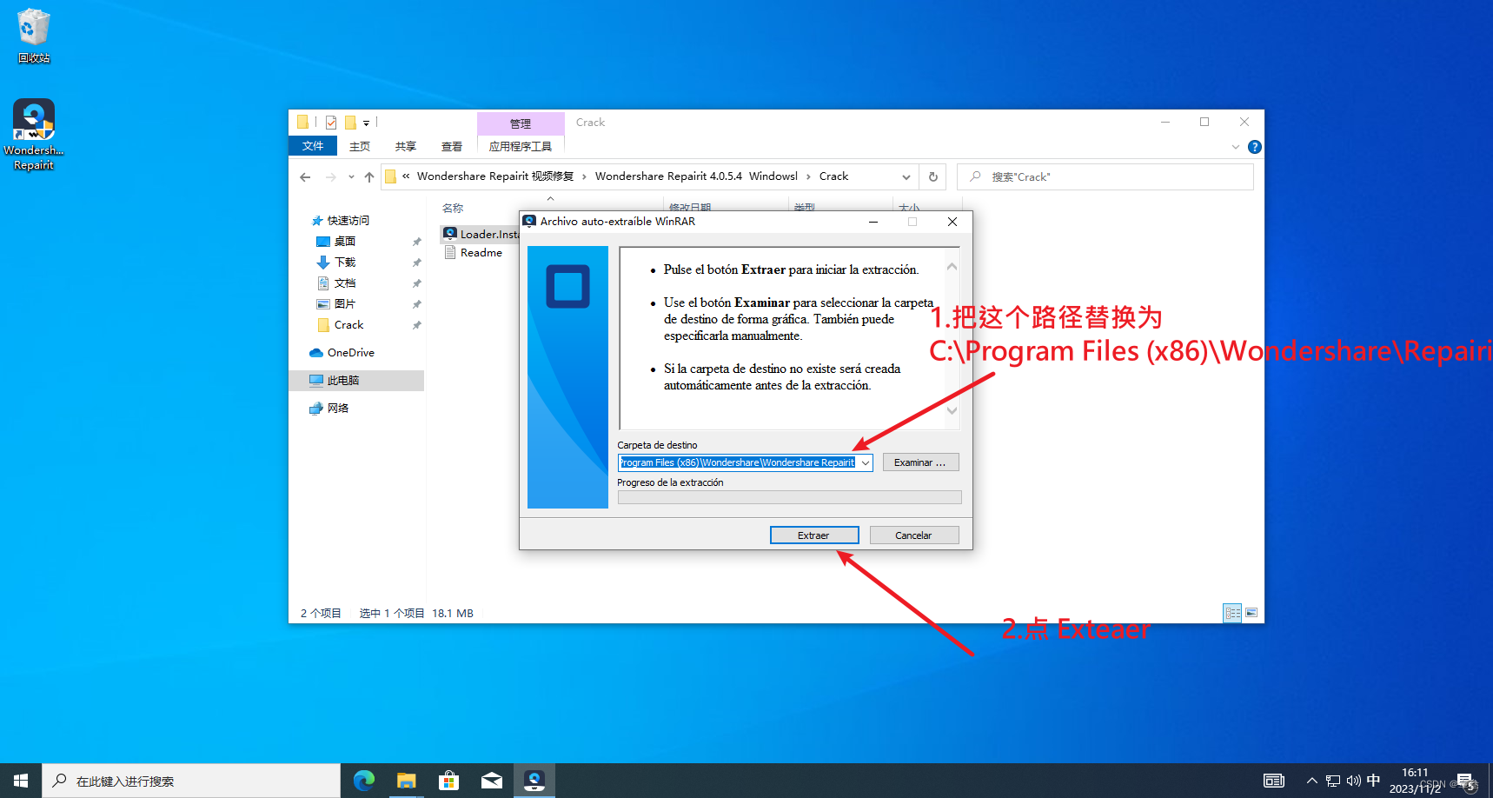Click Properties icon in quick access toolbar
1493x798 pixels.
331,123
